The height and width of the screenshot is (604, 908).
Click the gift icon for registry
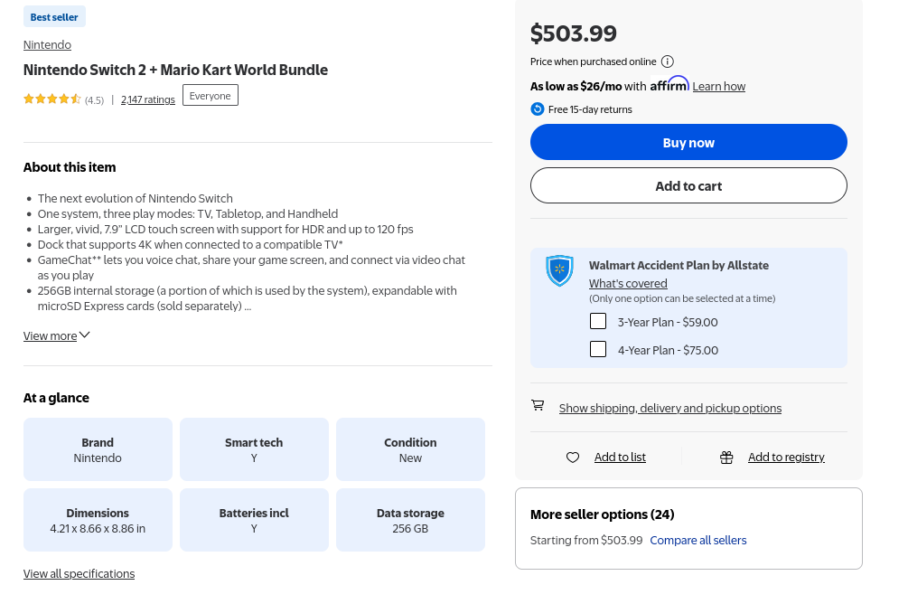coord(726,458)
